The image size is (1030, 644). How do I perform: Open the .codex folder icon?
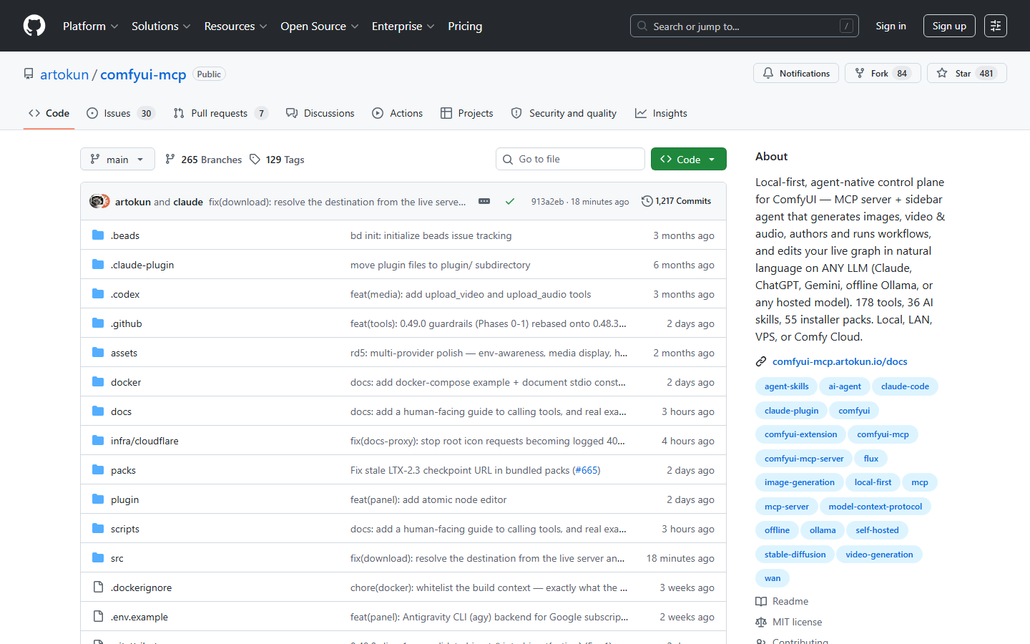coord(98,294)
